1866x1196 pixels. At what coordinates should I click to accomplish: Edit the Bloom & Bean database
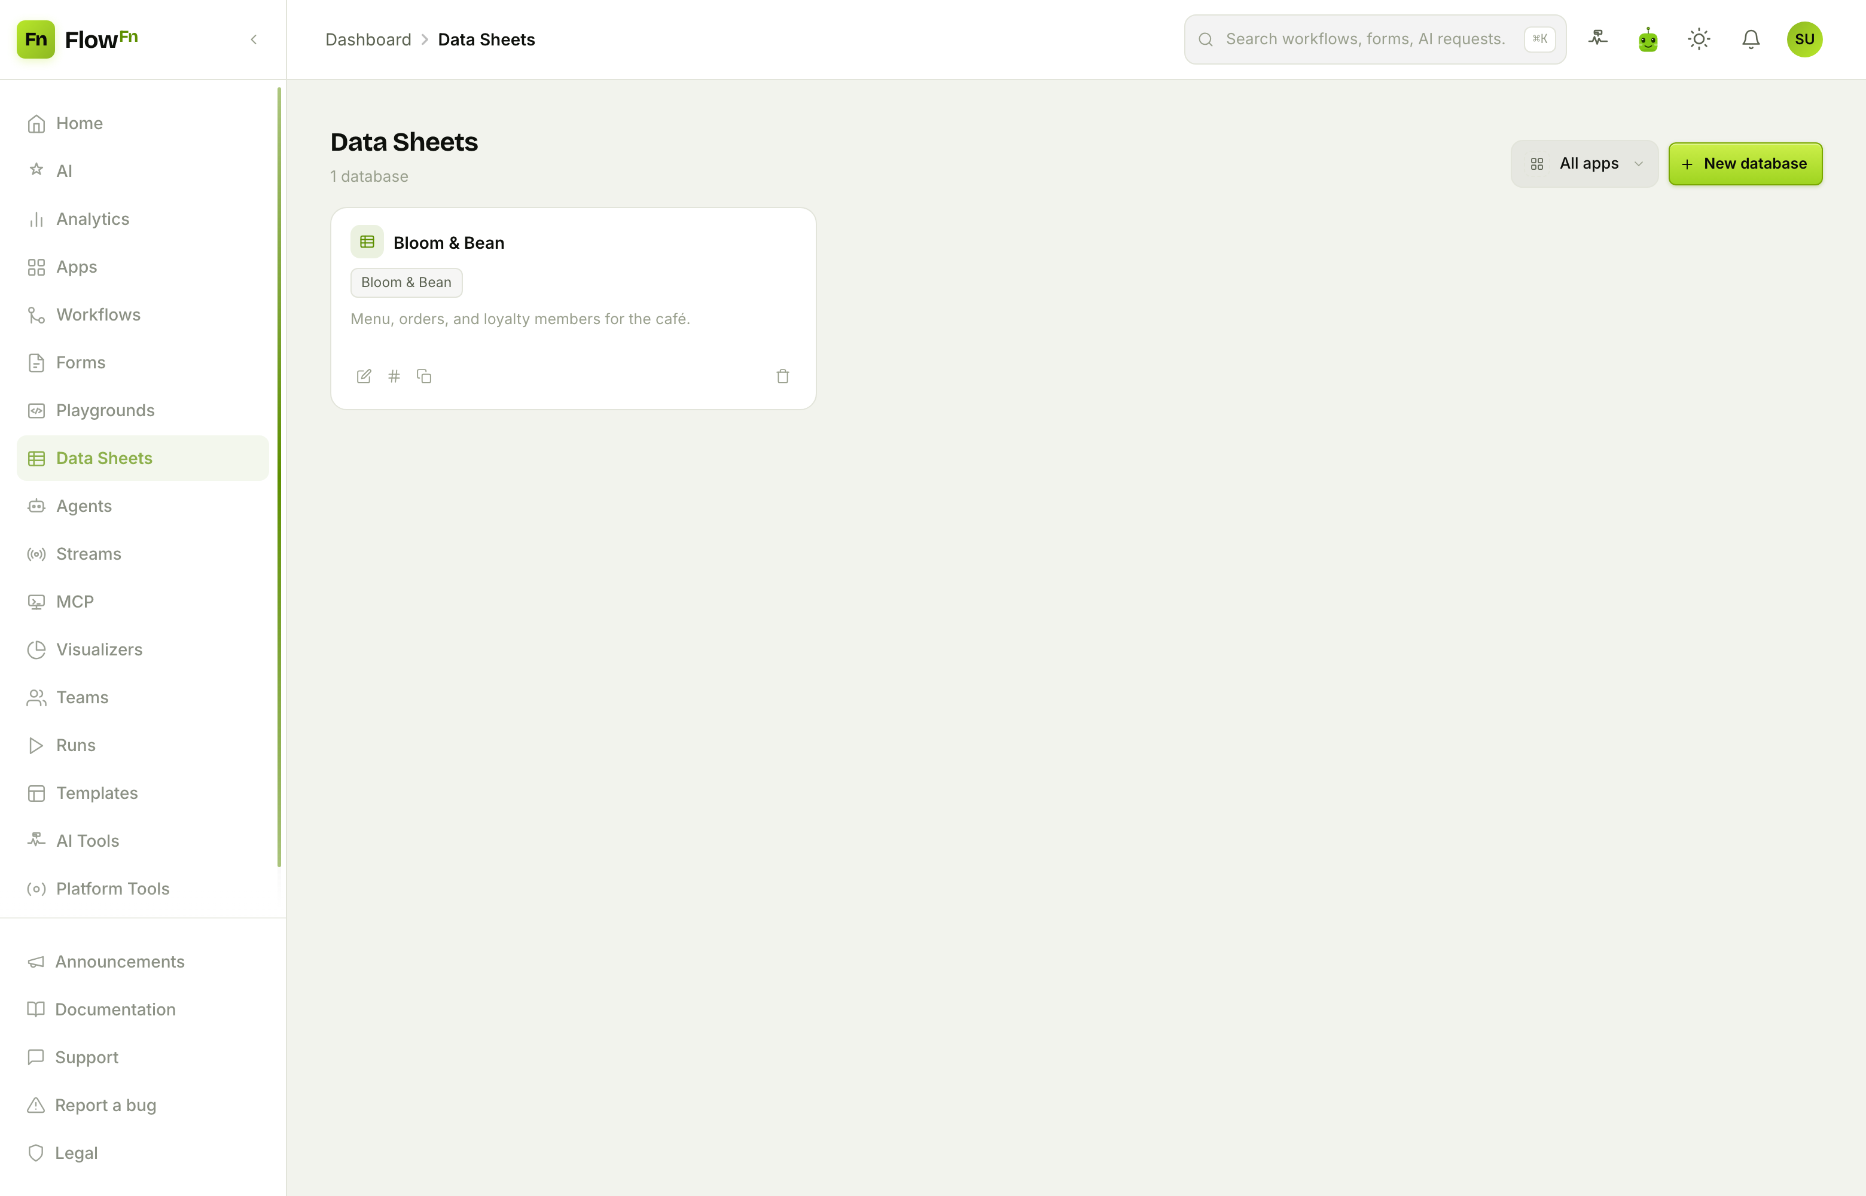click(364, 377)
